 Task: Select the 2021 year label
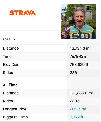6,39
